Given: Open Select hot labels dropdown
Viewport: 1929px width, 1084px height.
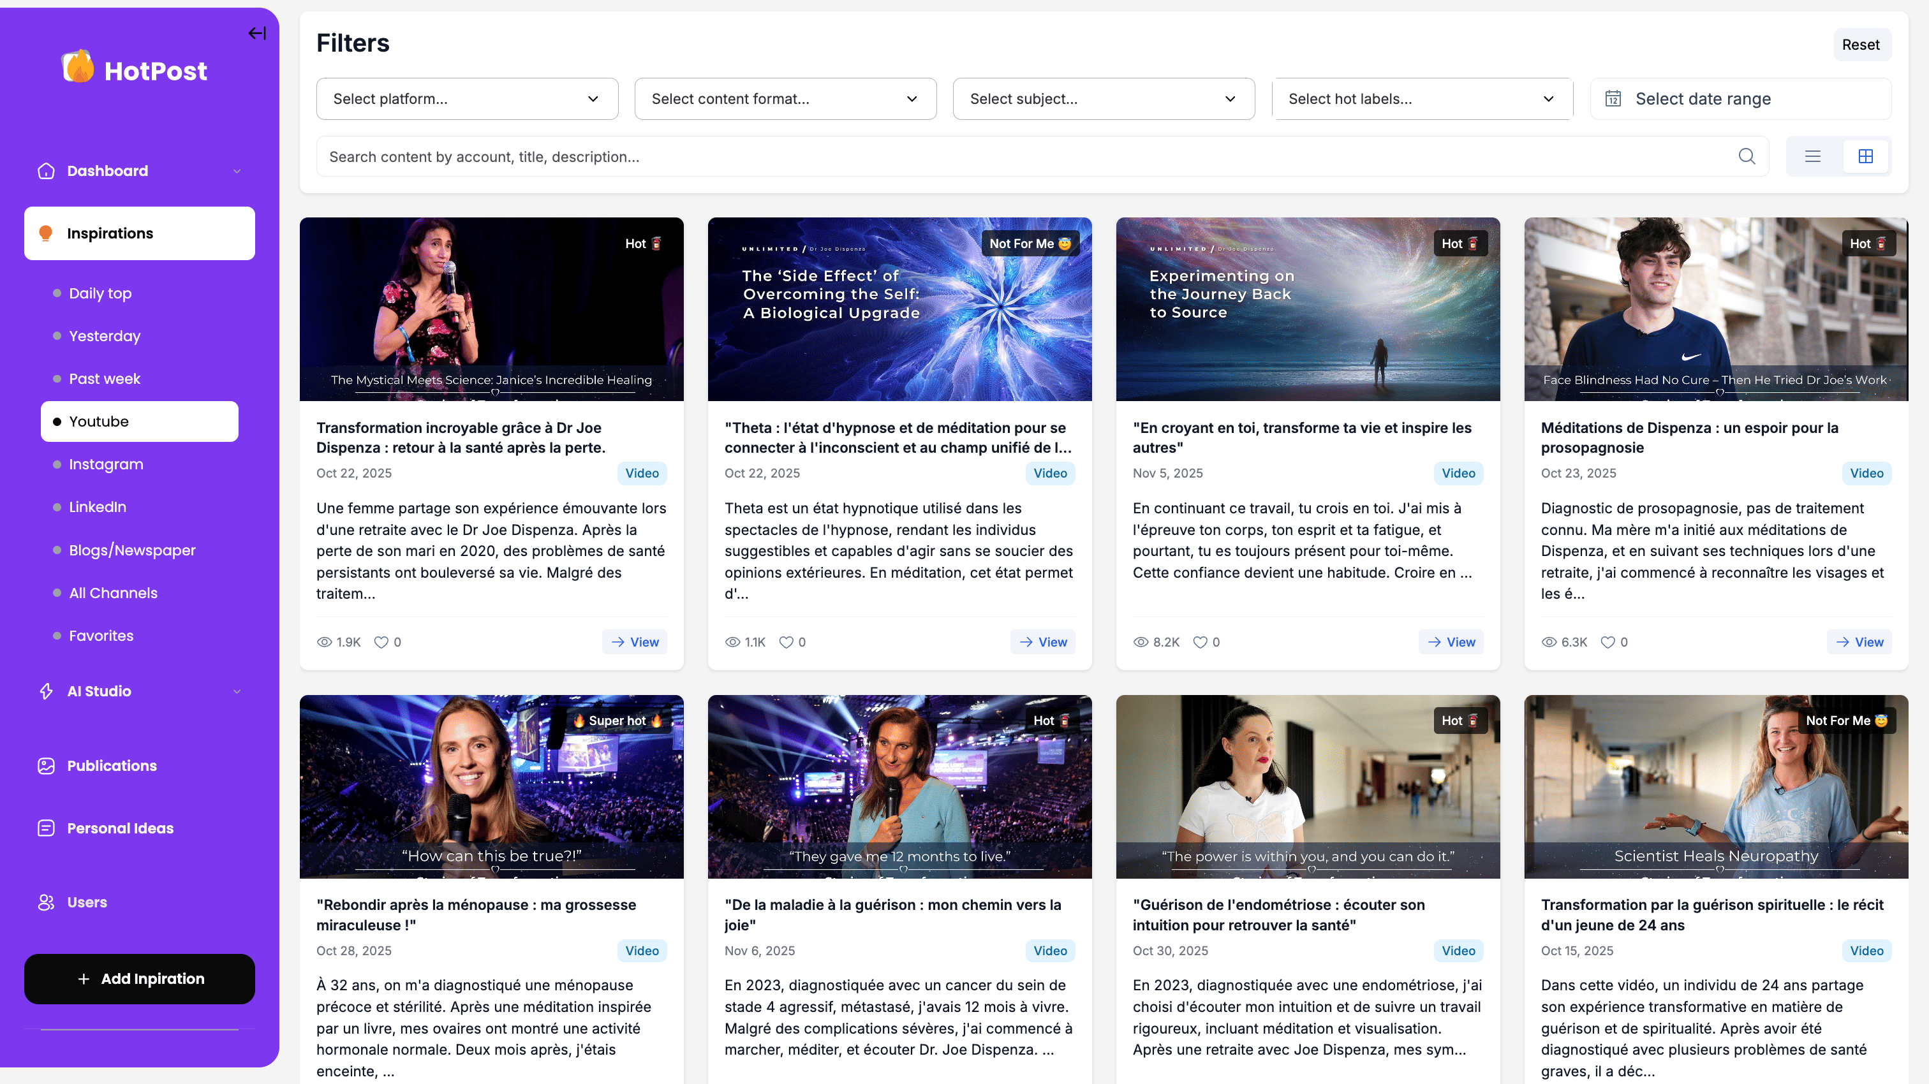Looking at the screenshot, I should (x=1421, y=99).
